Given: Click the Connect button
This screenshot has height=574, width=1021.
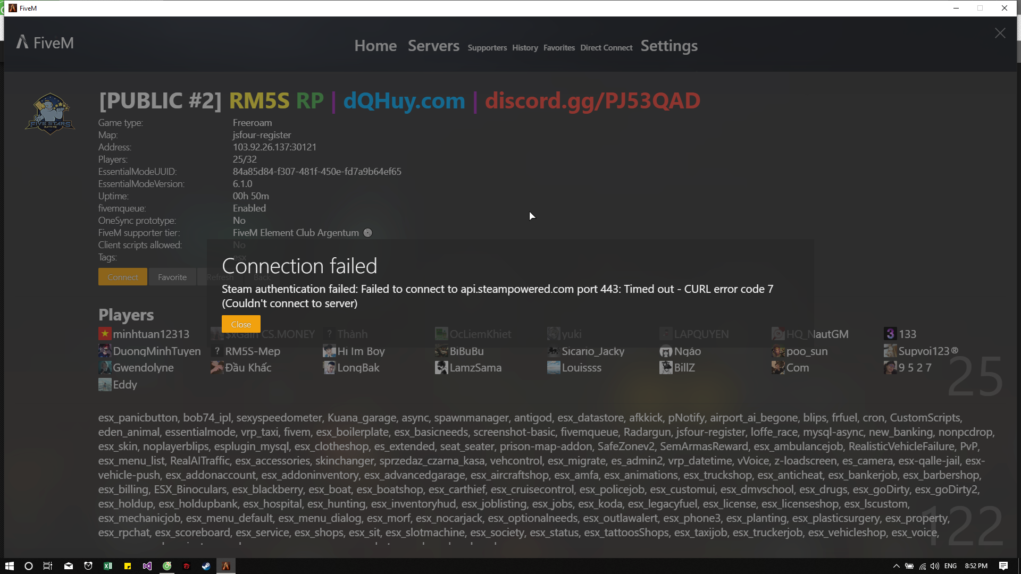Looking at the screenshot, I should coord(123,277).
